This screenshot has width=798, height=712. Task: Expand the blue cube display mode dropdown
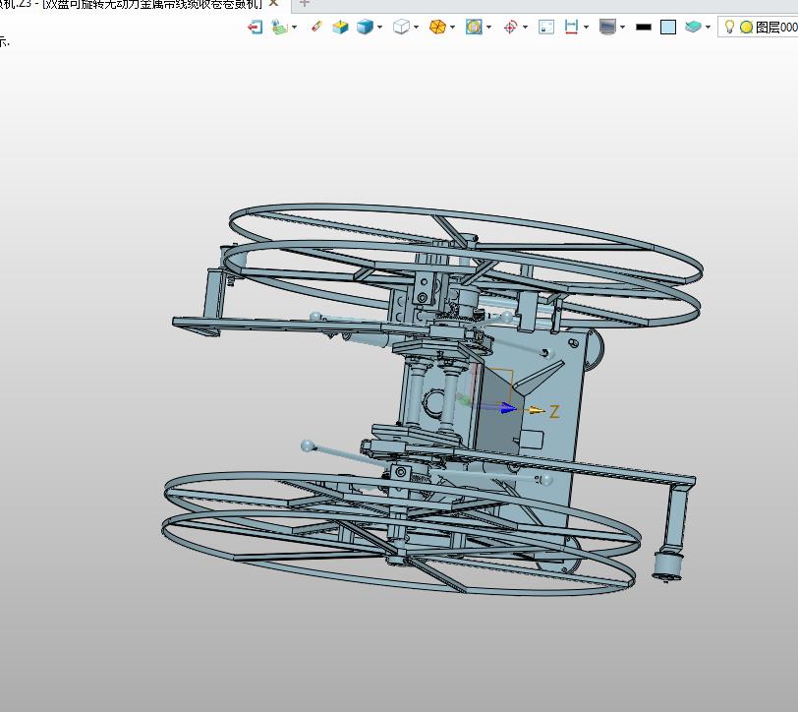tap(379, 28)
